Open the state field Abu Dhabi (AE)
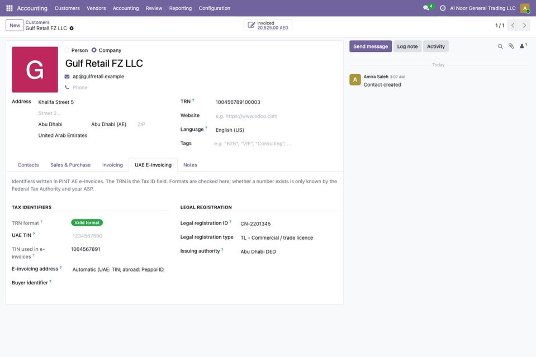 (x=112, y=125)
